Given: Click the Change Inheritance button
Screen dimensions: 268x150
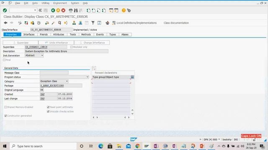Looking at the screenshot, I should point(92,42).
